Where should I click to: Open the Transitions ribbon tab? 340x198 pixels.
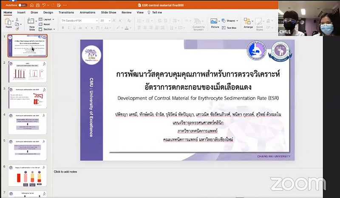(66, 12)
